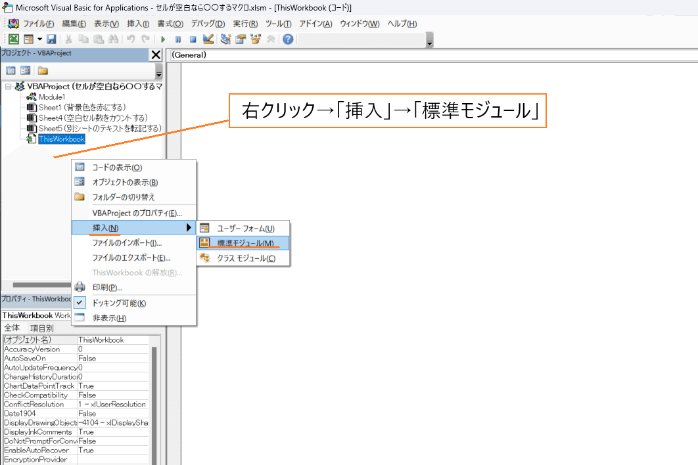Click View Object icon in project pane
698x465 pixels.
point(26,71)
